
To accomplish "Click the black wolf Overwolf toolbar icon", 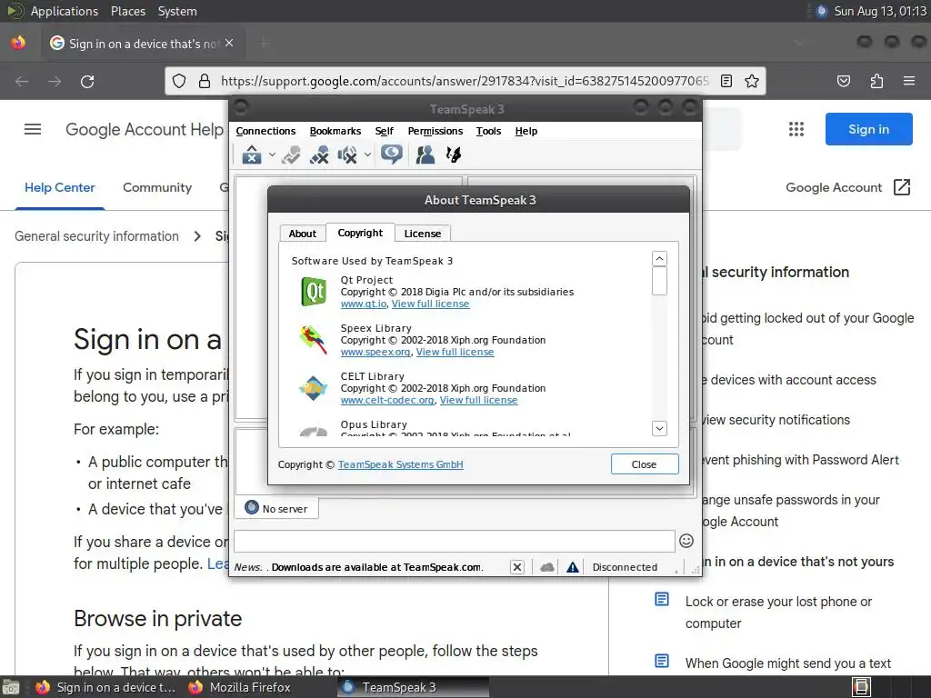I will [x=454, y=155].
